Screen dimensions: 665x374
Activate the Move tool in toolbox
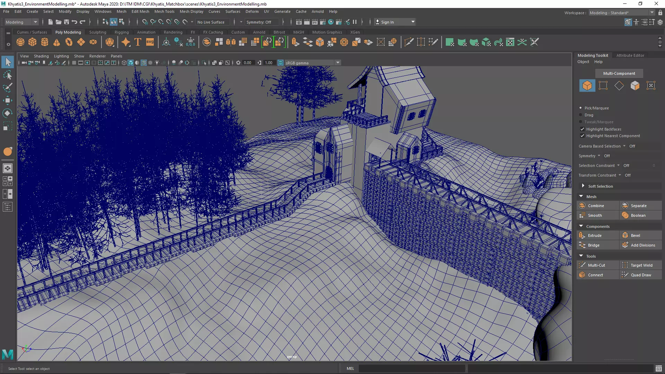pos(8,100)
